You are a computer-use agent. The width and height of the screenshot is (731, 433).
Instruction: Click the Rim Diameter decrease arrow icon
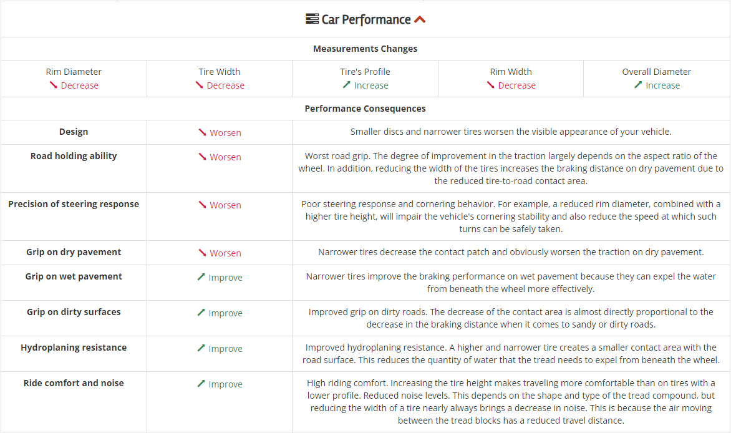pyautogui.click(x=54, y=85)
